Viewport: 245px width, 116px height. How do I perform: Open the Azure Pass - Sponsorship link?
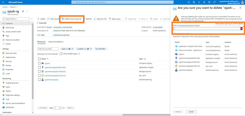[63, 27]
